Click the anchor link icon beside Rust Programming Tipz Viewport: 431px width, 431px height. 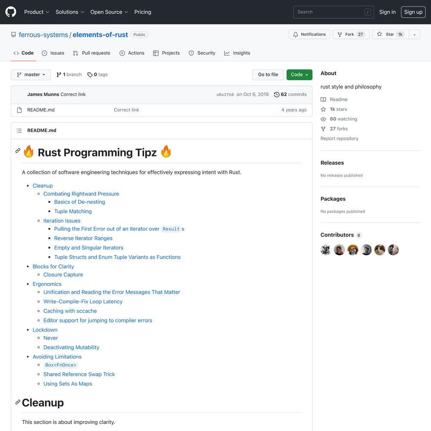[x=18, y=150]
